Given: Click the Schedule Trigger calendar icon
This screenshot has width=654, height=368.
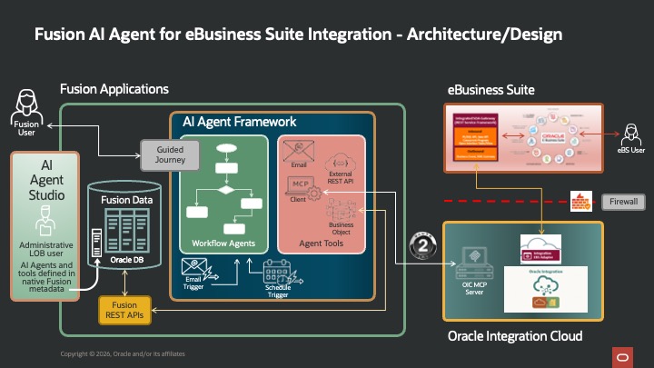Looking at the screenshot, I should coord(282,273).
